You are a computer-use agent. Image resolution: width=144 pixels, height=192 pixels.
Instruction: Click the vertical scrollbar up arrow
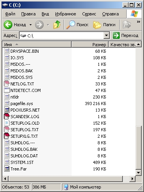tap(139, 44)
